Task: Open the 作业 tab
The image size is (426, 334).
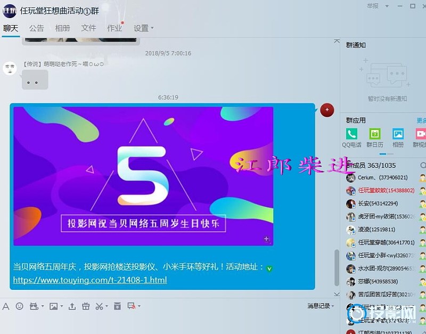Action: pyautogui.click(x=114, y=28)
